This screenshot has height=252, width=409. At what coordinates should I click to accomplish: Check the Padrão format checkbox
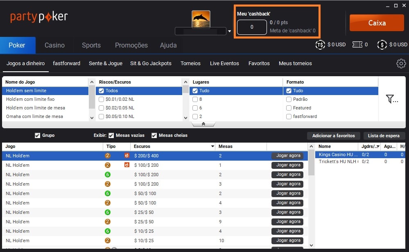click(289, 100)
